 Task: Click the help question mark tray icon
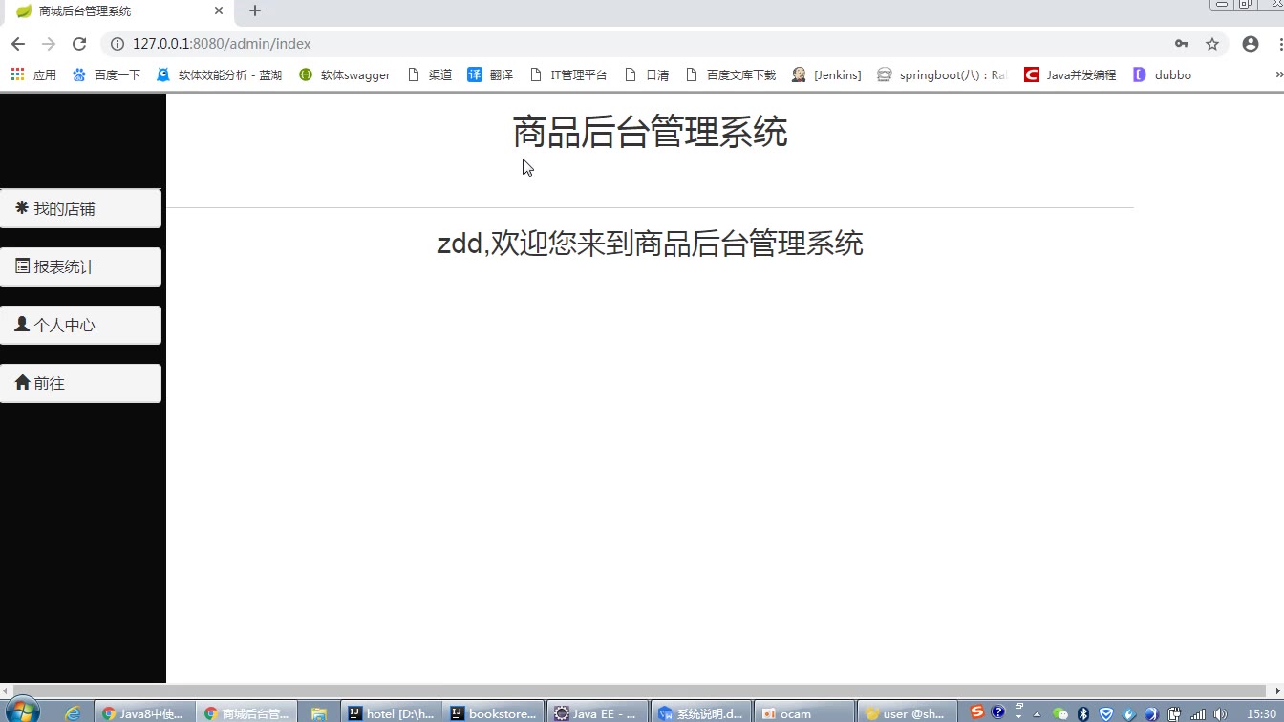point(998,712)
